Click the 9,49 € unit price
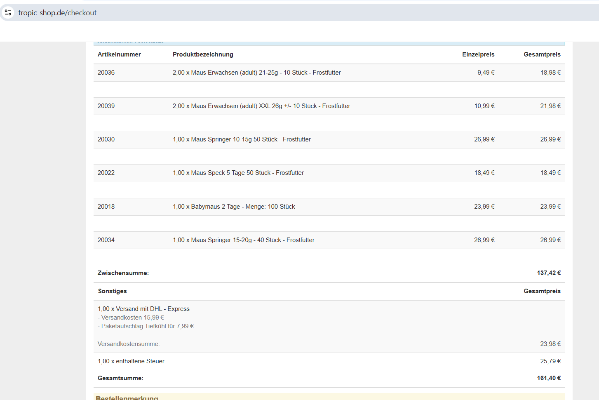This screenshot has height=400, width=599. [486, 73]
